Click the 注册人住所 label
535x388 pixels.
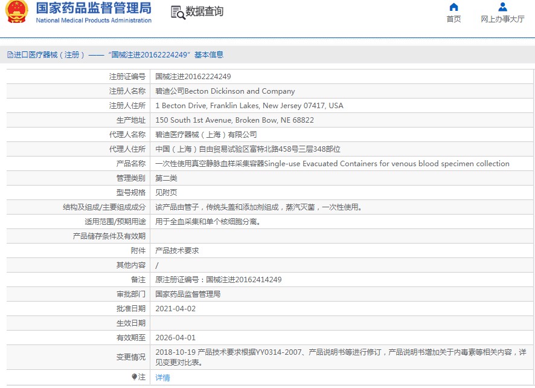click(127, 106)
